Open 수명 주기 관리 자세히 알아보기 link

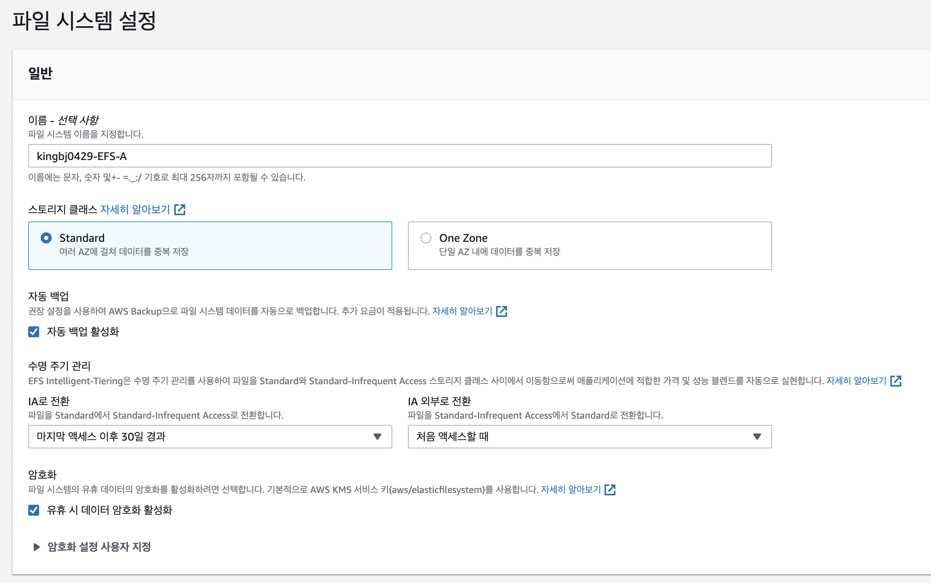point(856,381)
